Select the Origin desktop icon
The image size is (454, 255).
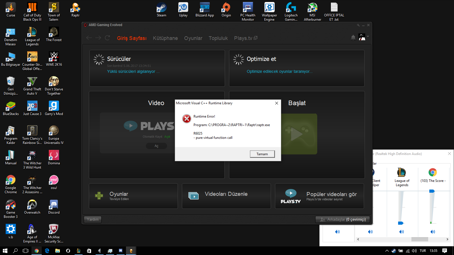(x=226, y=10)
